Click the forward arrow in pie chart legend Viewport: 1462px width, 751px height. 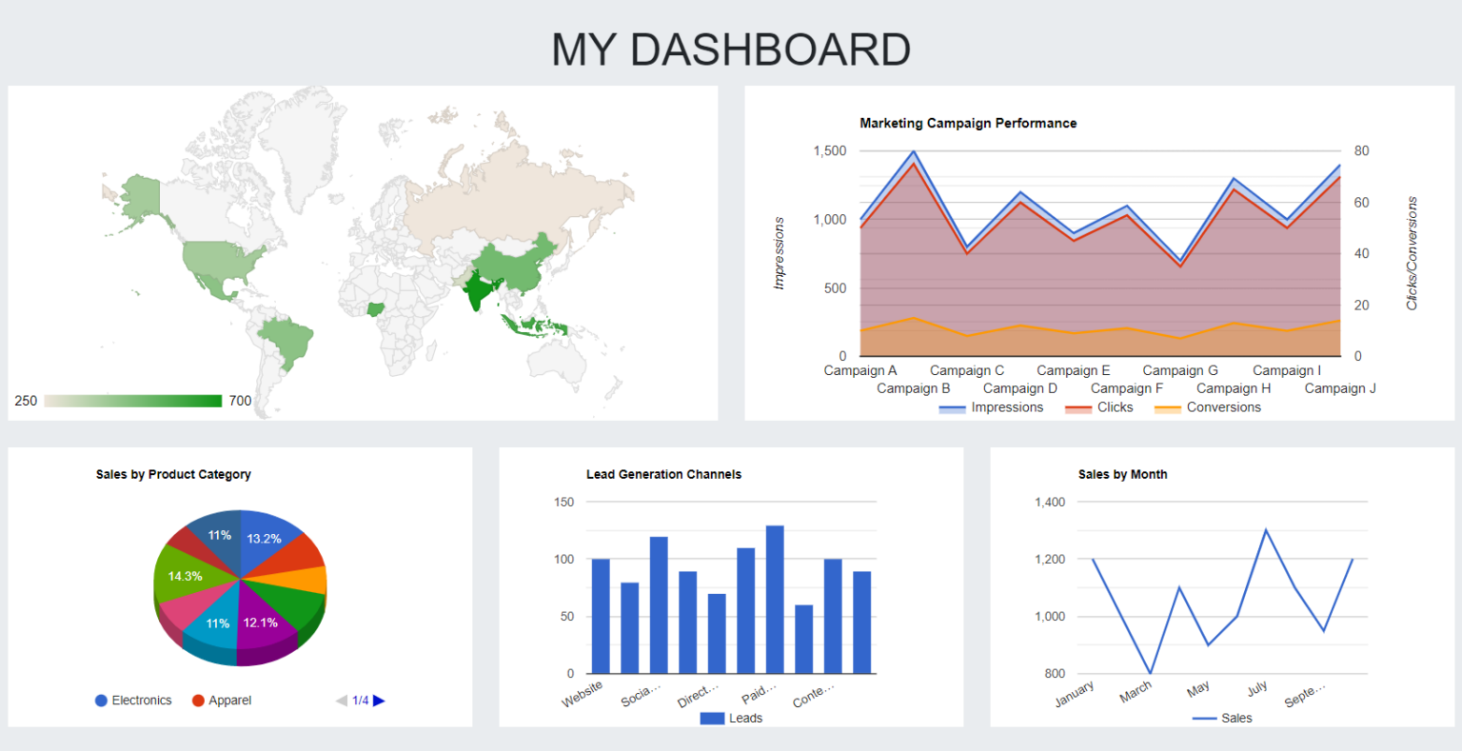click(380, 700)
